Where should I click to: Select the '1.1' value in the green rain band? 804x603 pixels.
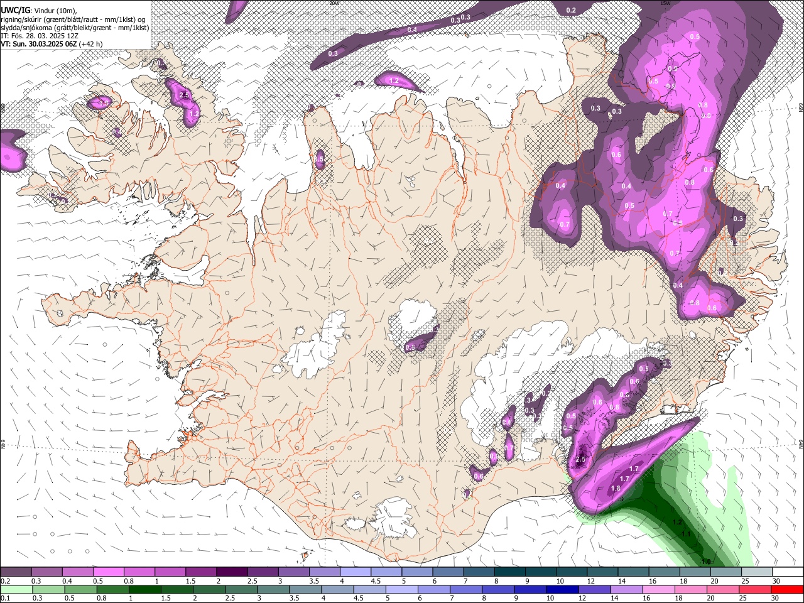pos(686,534)
